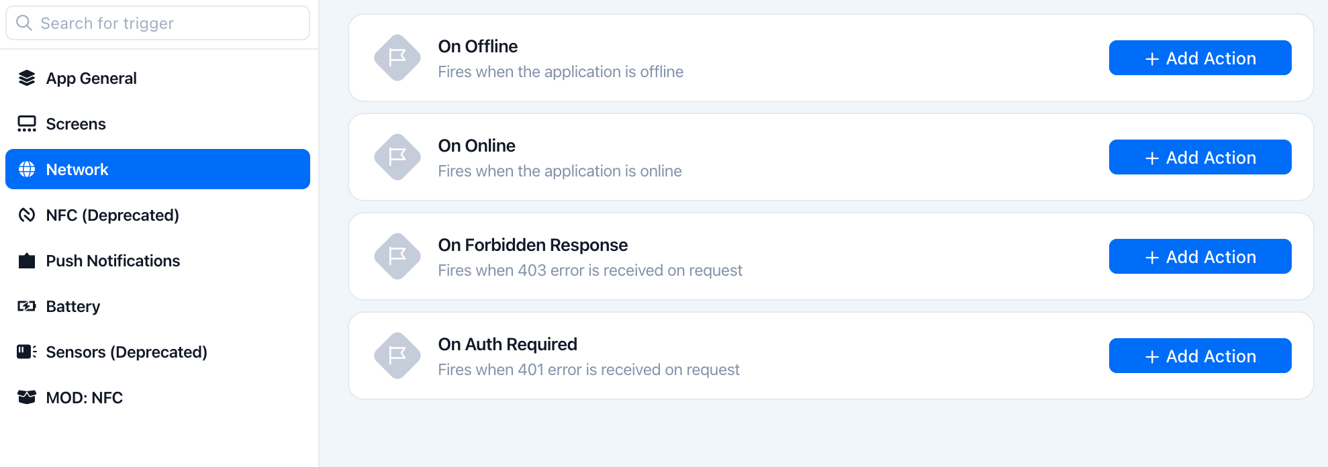Add Action to On Online trigger
This screenshot has width=1328, height=467.
1200,157
